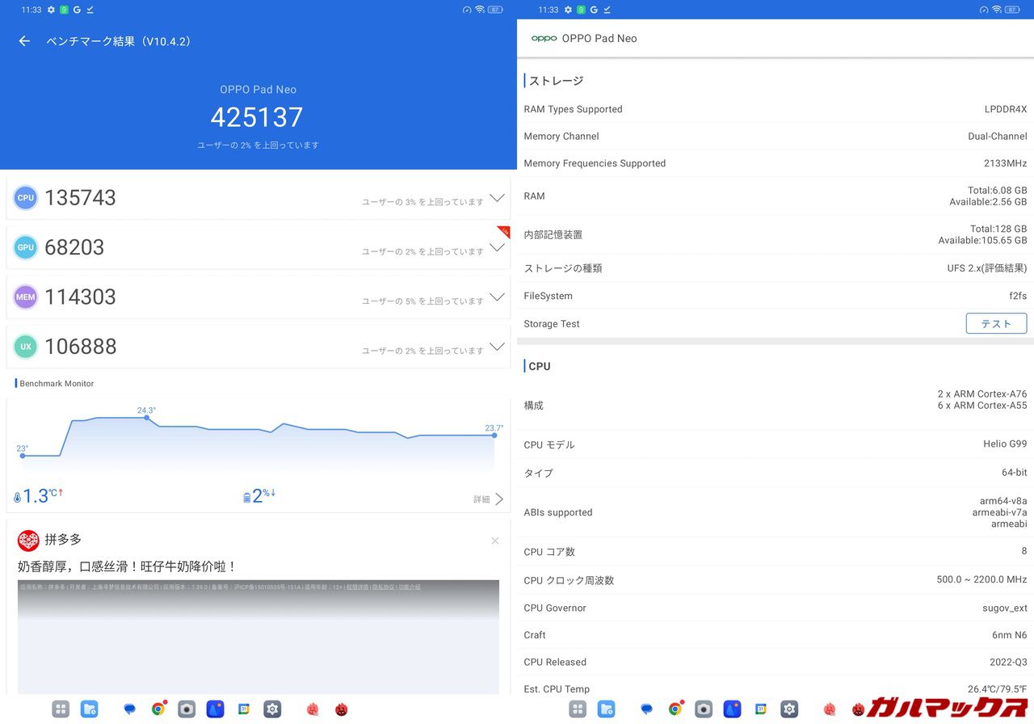Open the app drawer grid icon in left dock
1034x724 pixels.
coord(61,709)
